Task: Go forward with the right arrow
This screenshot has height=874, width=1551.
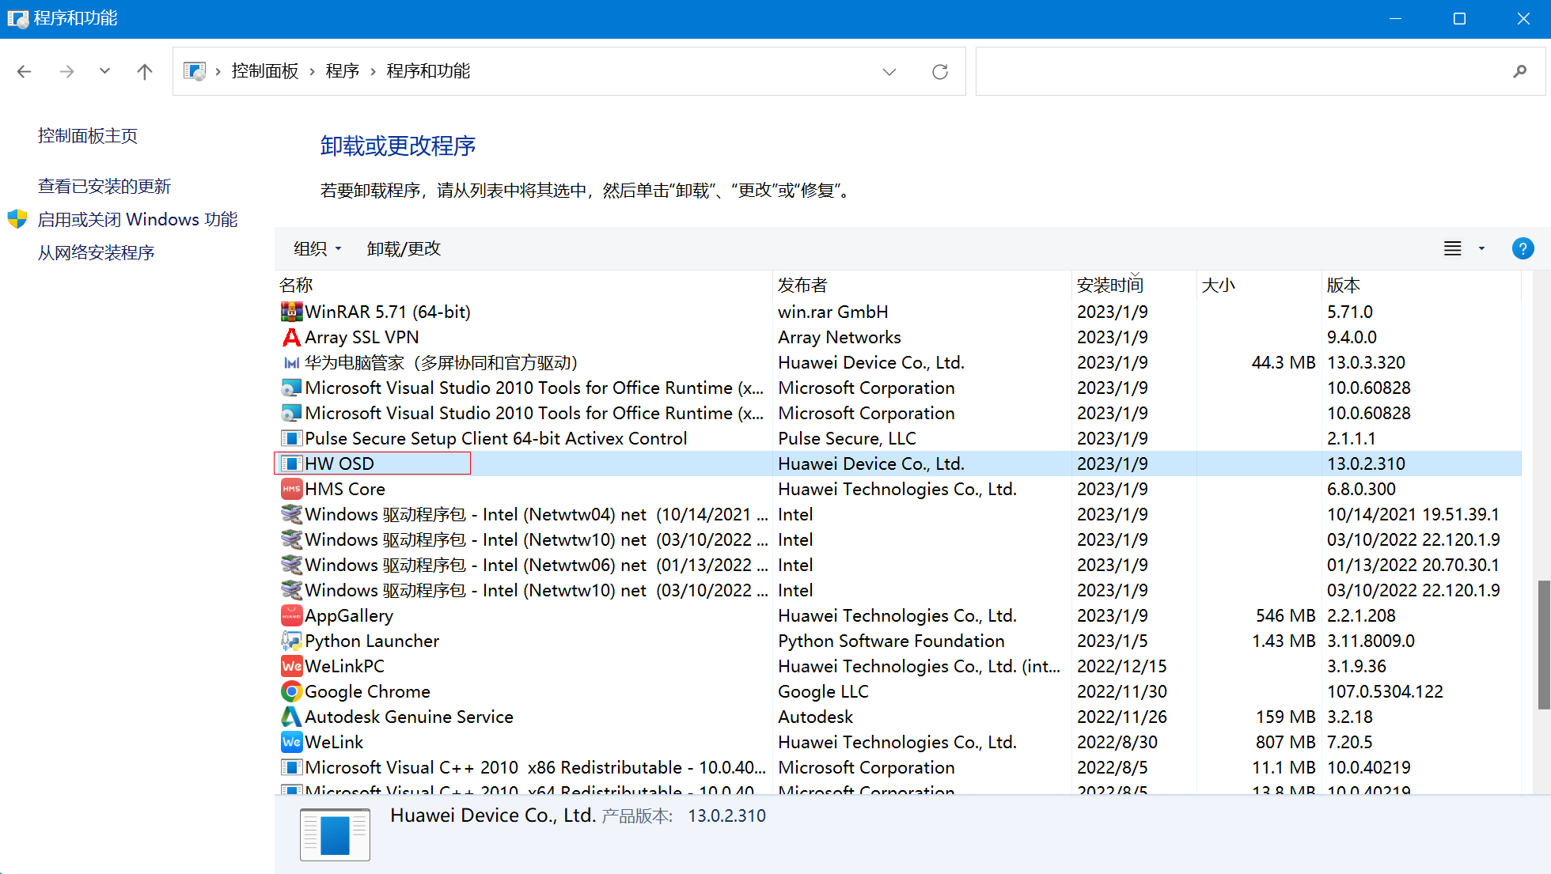Action: pos(66,72)
